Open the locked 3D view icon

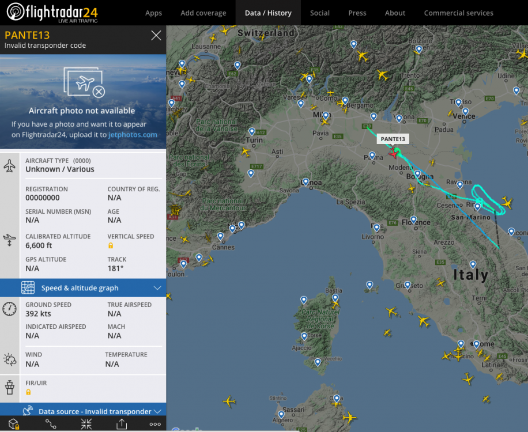14,425
